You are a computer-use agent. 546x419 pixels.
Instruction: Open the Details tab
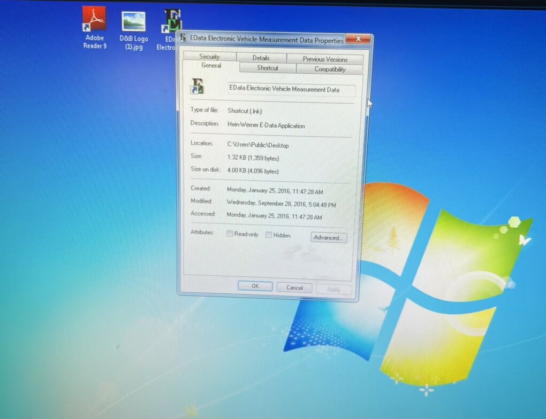[261, 58]
